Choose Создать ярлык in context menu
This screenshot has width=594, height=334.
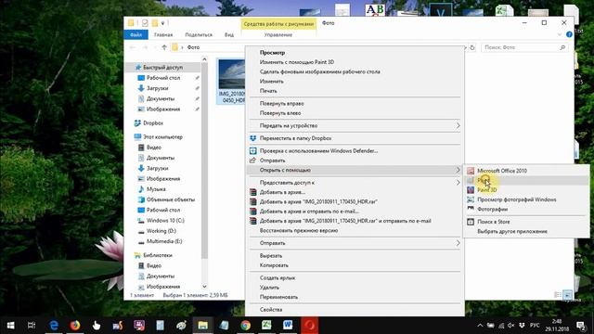278,278
